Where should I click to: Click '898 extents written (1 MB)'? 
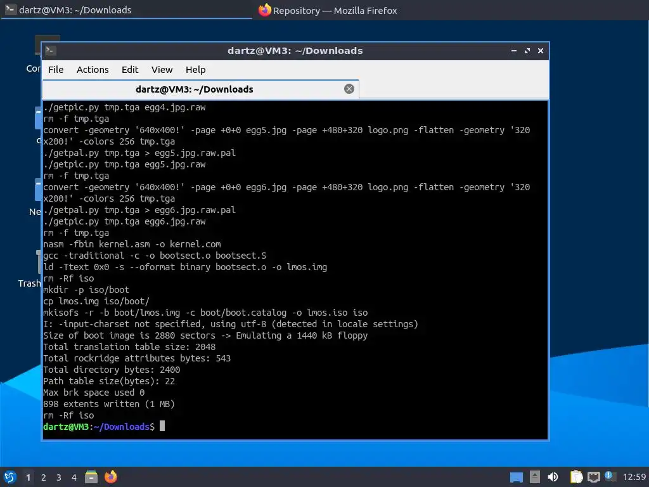(109, 404)
